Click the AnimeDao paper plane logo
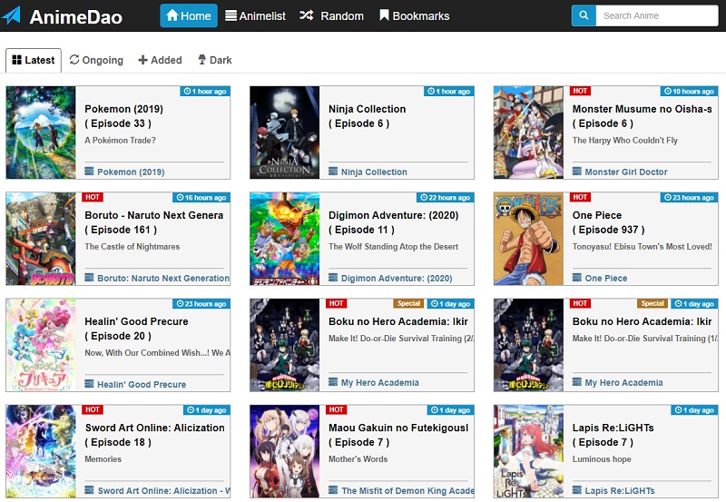 pos(12,15)
